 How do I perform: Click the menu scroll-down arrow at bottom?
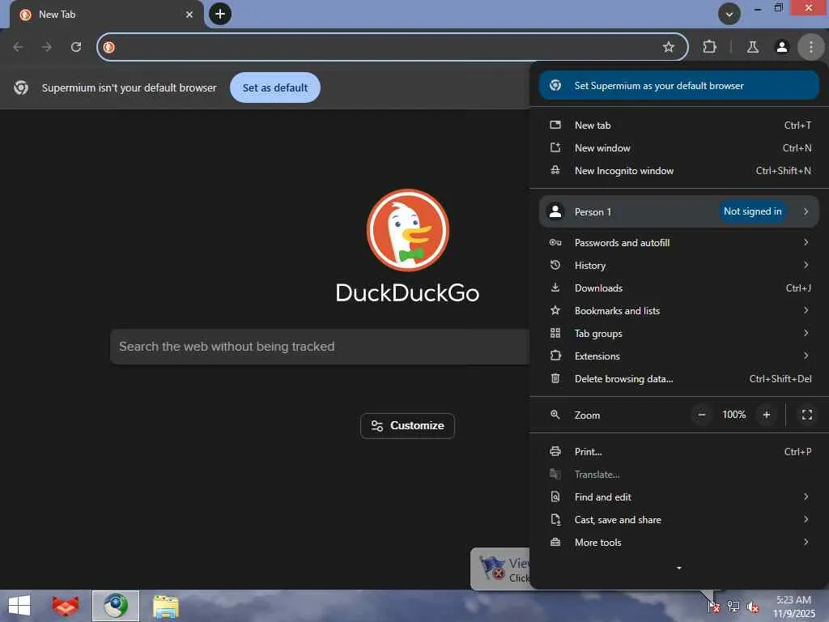[x=679, y=568]
